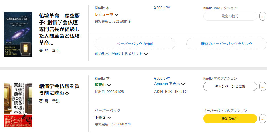Expand the 下書き paperback status chevron
Viewport: 267px width, 135px height.
[109, 117]
